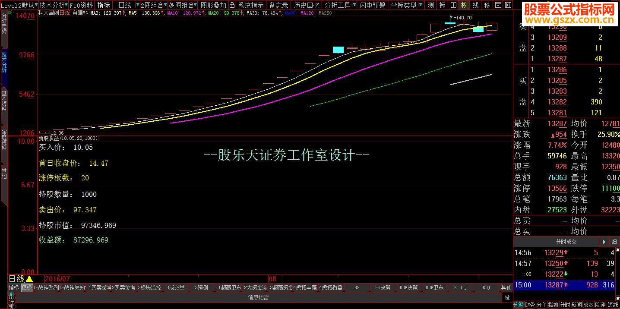Click the 细 detail icon in trade panel

614,242
